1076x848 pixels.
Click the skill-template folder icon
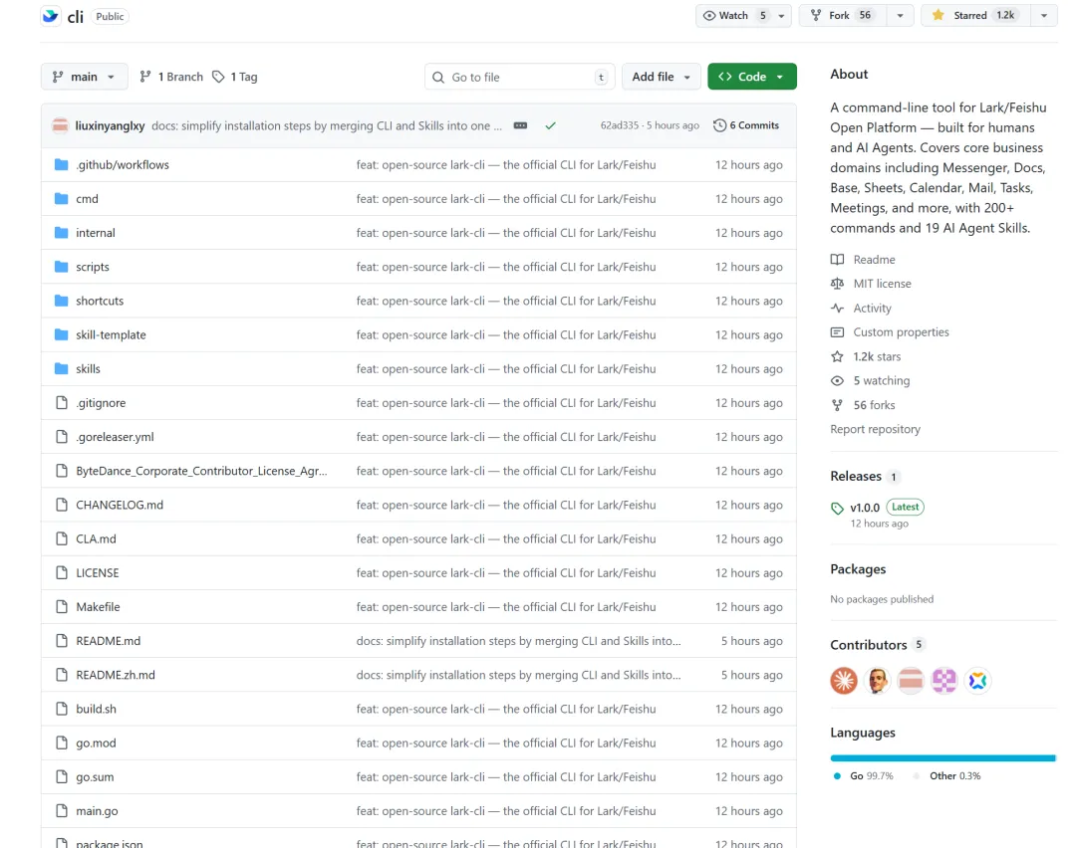(x=61, y=334)
